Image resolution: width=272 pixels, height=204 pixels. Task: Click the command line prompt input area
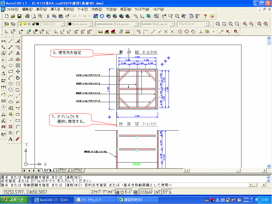(124, 185)
